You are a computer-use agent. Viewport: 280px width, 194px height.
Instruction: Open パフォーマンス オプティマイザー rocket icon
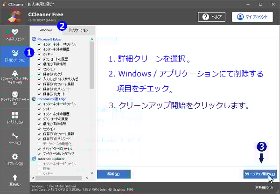tap(15, 74)
